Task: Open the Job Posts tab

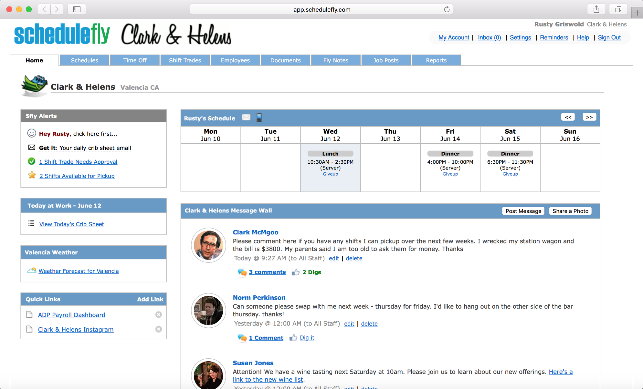Action: pos(386,60)
